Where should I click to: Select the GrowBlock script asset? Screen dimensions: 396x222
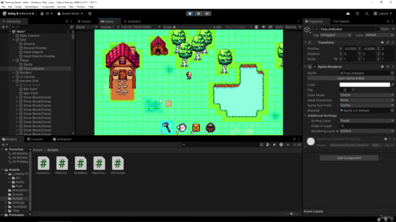pos(80,165)
